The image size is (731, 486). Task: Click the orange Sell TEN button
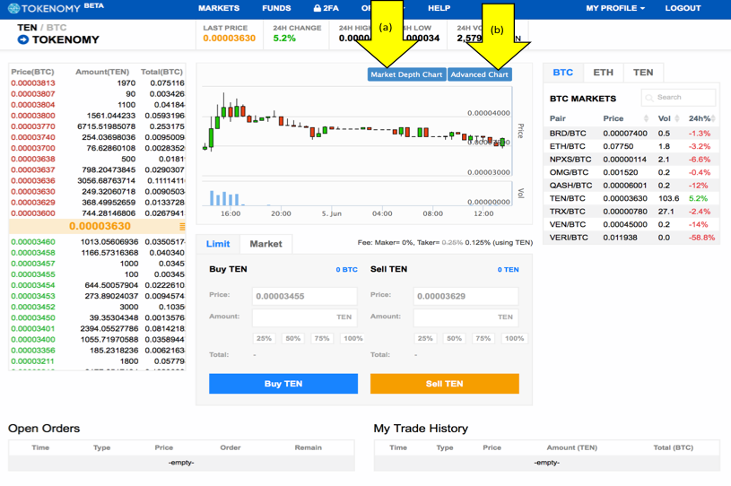click(x=445, y=384)
